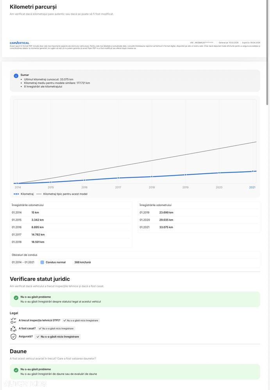Click the 'A fost casat?' no-records badge

pos(56,329)
